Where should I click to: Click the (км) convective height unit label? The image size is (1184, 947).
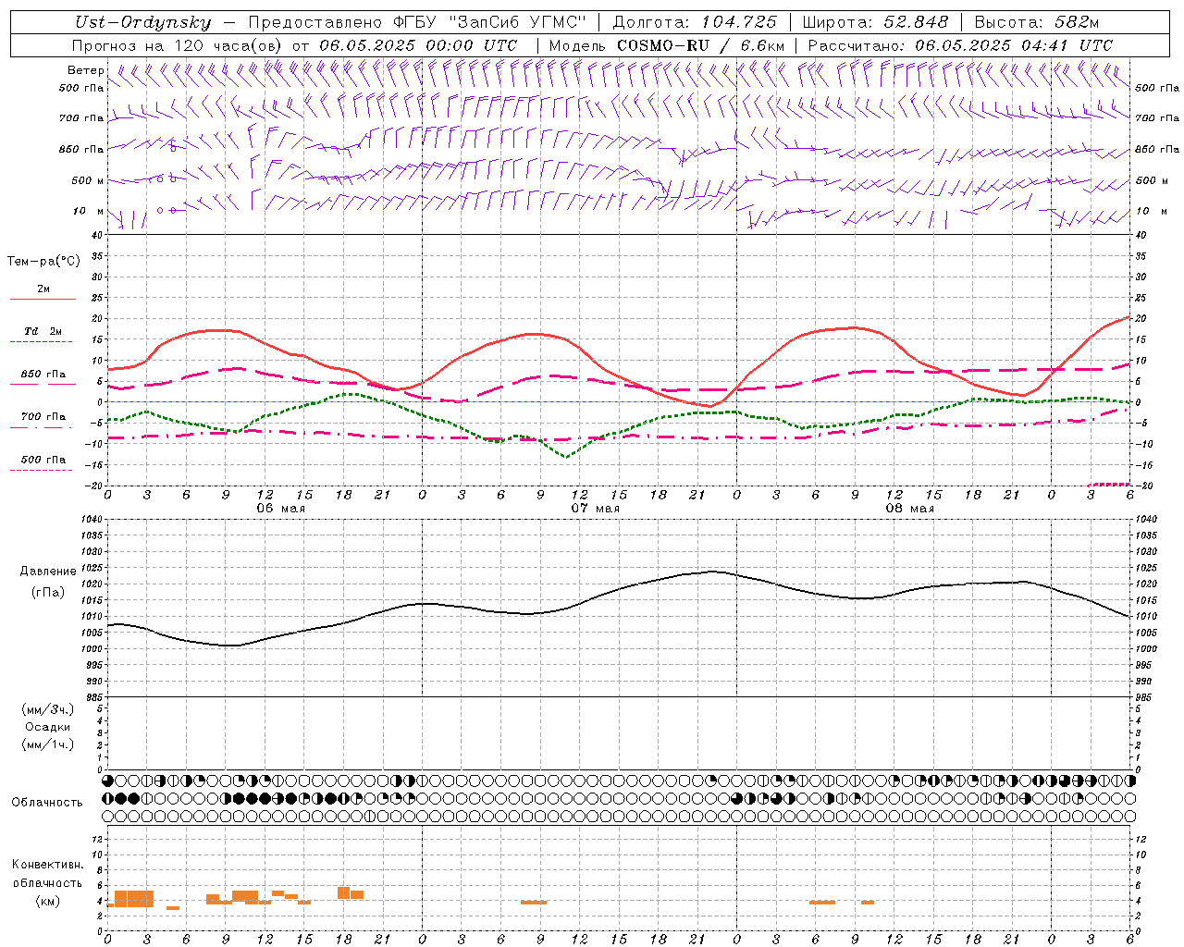48,901
